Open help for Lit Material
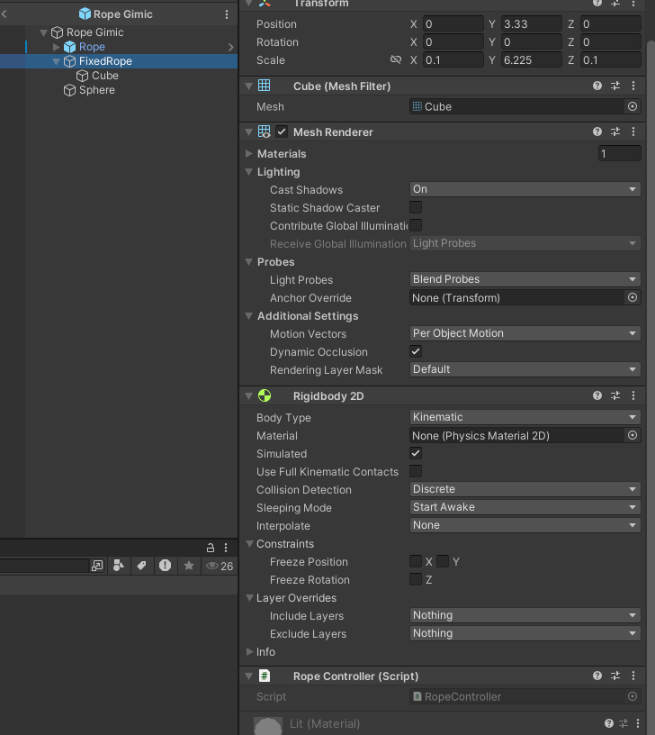655x735 pixels. pos(608,723)
